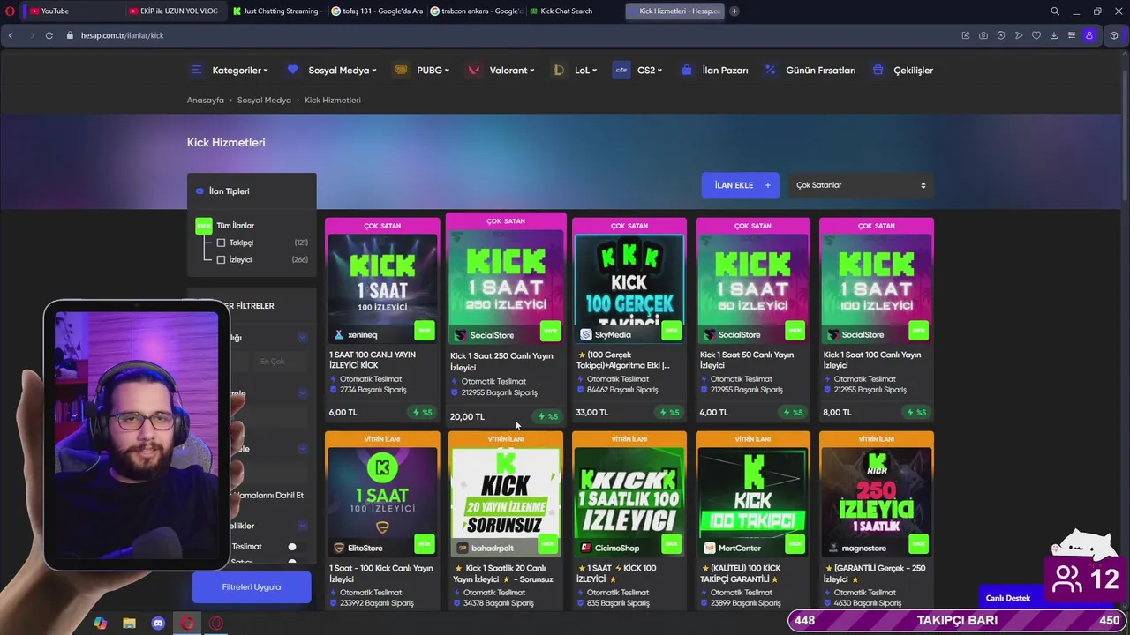
Task: Click the purple profile avatar icon
Action: [1089, 35]
